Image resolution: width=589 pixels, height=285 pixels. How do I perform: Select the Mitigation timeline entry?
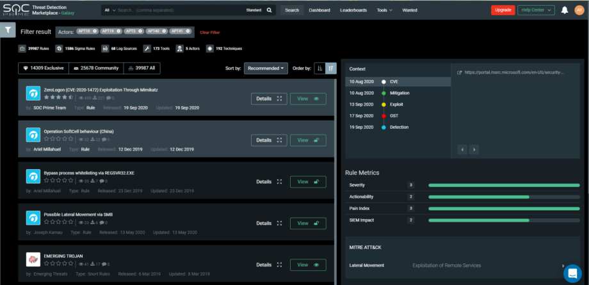pyautogui.click(x=398, y=93)
